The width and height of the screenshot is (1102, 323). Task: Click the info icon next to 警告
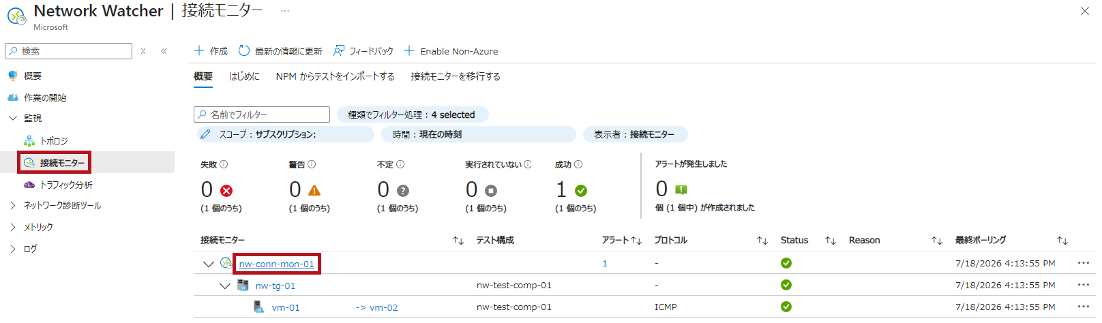[x=312, y=164]
